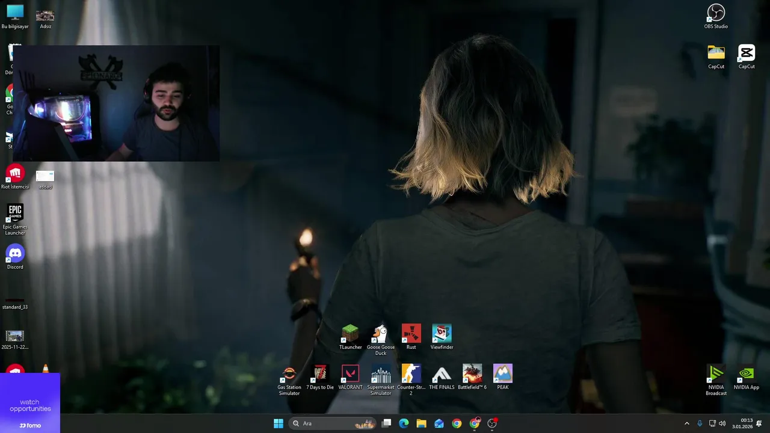Screen dimensions: 770x433
Task: Launch the Riot İstemcisi shortcut
Action: coord(15,177)
